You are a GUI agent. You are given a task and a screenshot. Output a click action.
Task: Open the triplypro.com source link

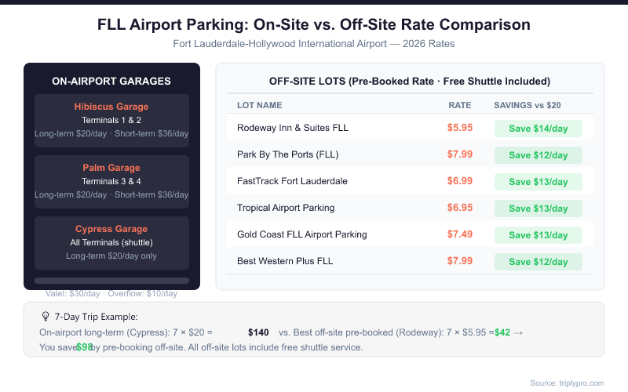568,383
